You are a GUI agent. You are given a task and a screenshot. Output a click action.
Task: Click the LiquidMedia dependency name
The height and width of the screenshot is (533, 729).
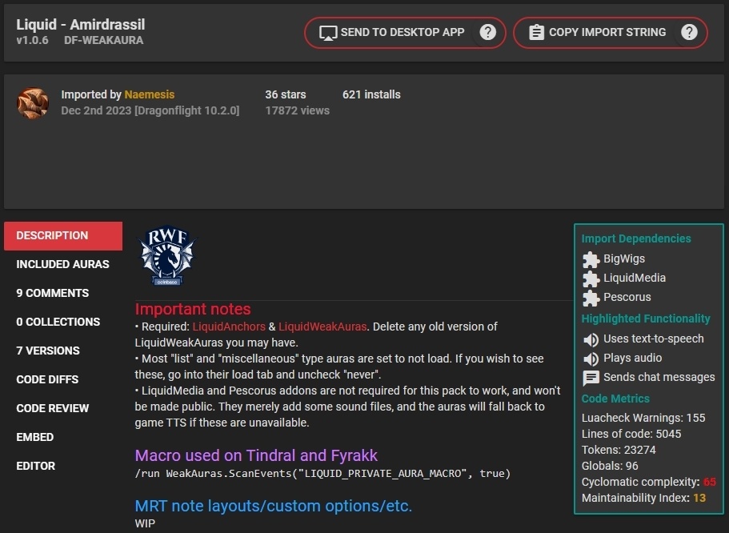(x=635, y=278)
